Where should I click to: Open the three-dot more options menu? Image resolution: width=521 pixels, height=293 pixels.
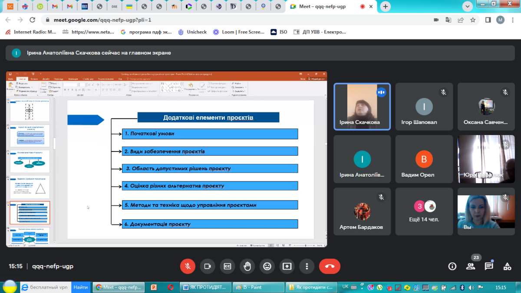tap(307, 266)
